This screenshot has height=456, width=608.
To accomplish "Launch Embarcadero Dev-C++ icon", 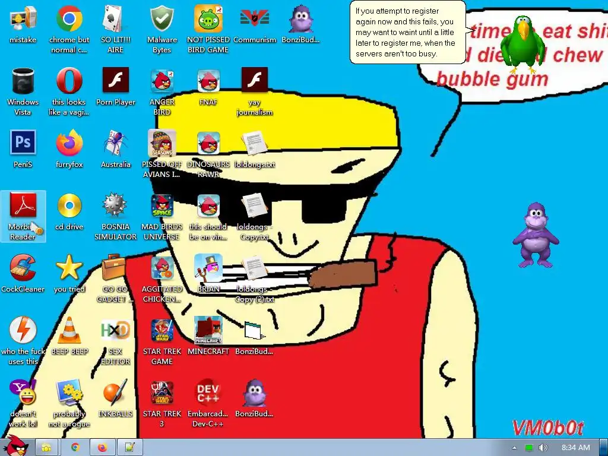I will [x=208, y=404].
